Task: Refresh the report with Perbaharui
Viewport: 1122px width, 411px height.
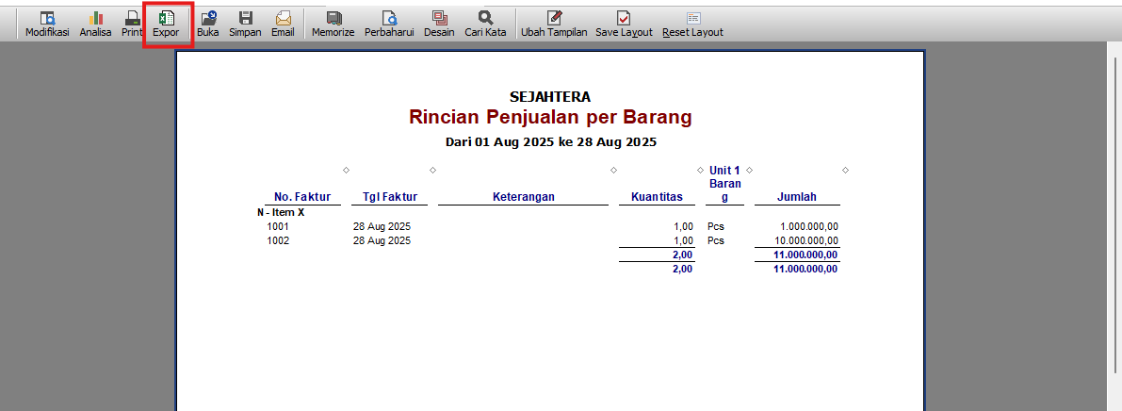Action: [x=389, y=24]
